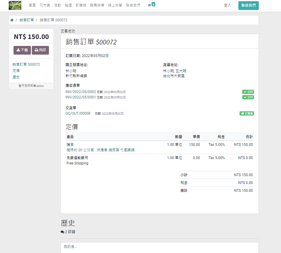The height and width of the screenshot is (253, 281).
Task: Select 發展架構 in the navigation bar
Action: (97, 5)
